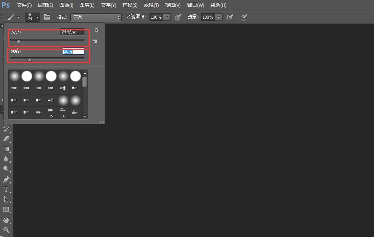Open the 视图(V) menu
374x237 pixels.
pos(173,5)
